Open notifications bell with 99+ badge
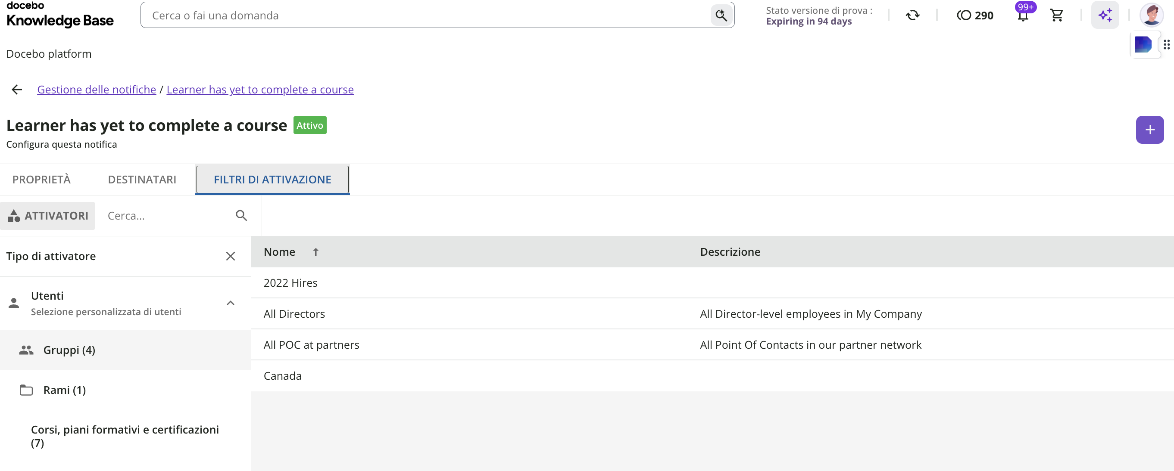 1023,15
